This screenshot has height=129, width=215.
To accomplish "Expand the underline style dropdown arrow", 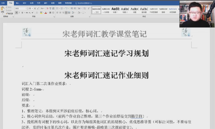I will coord(24,13).
